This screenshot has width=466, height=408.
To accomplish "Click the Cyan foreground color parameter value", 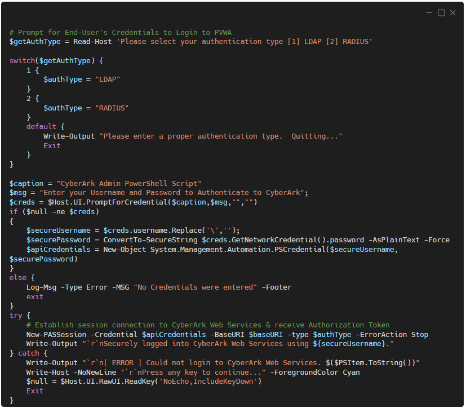I will click(x=351, y=372).
